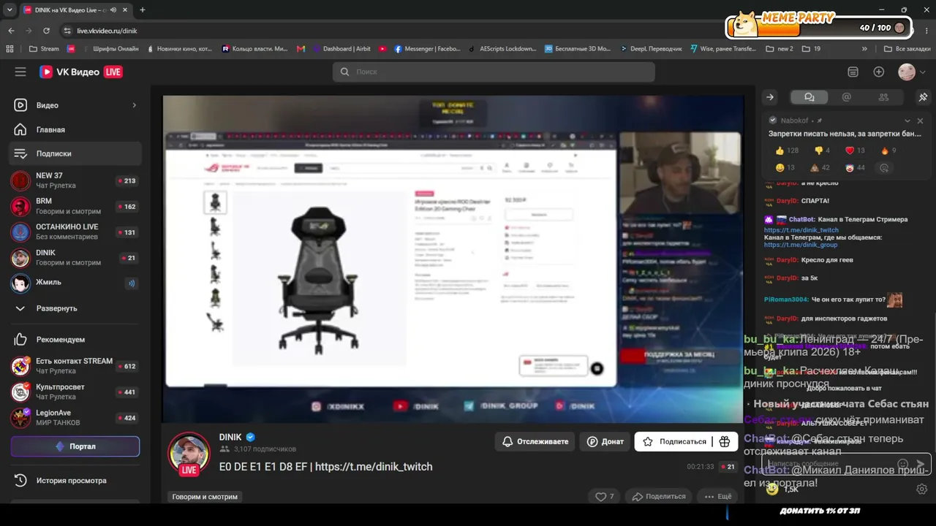The height and width of the screenshot is (526, 936).
Task: Open the playlist queue icon in header
Action: pyautogui.click(x=853, y=72)
